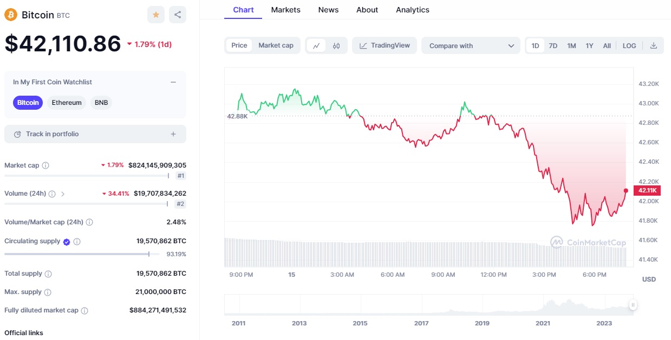Click the USD currency label under chart
The width and height of the screenshot is (671, 340).
tap(649, 279)
